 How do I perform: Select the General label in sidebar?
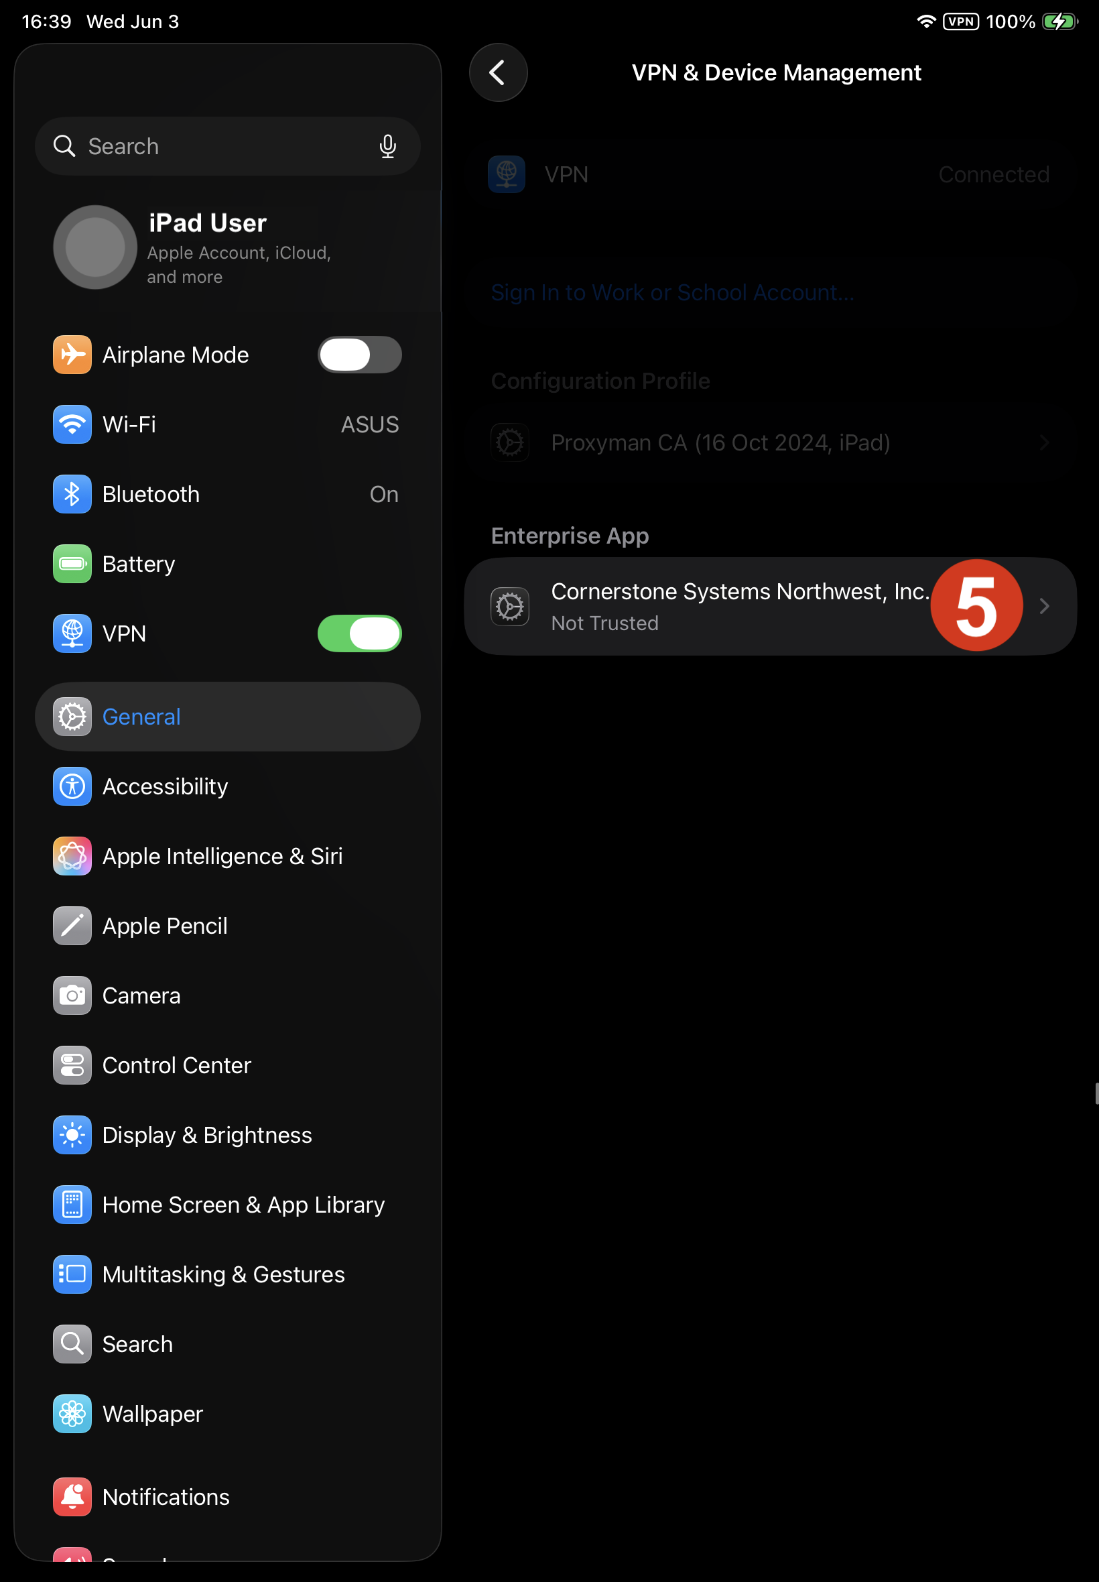coord(141,717)
